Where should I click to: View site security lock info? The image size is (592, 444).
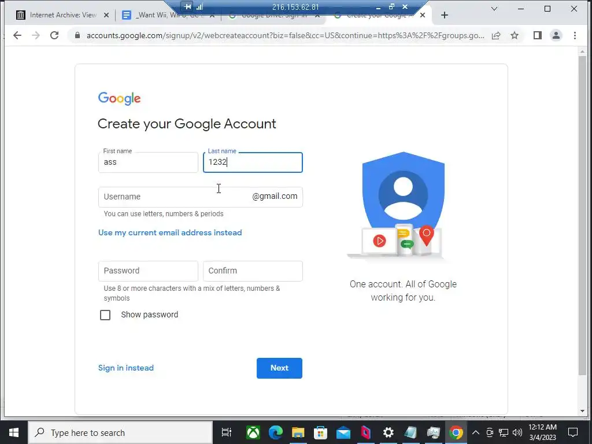(77, 35)
